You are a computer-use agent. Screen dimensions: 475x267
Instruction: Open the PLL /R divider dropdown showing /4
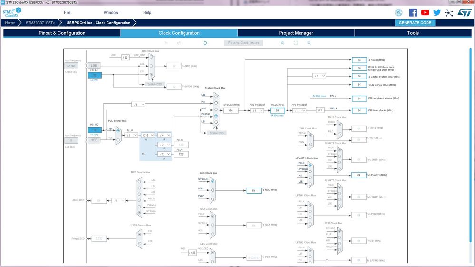tap(164, 135)
